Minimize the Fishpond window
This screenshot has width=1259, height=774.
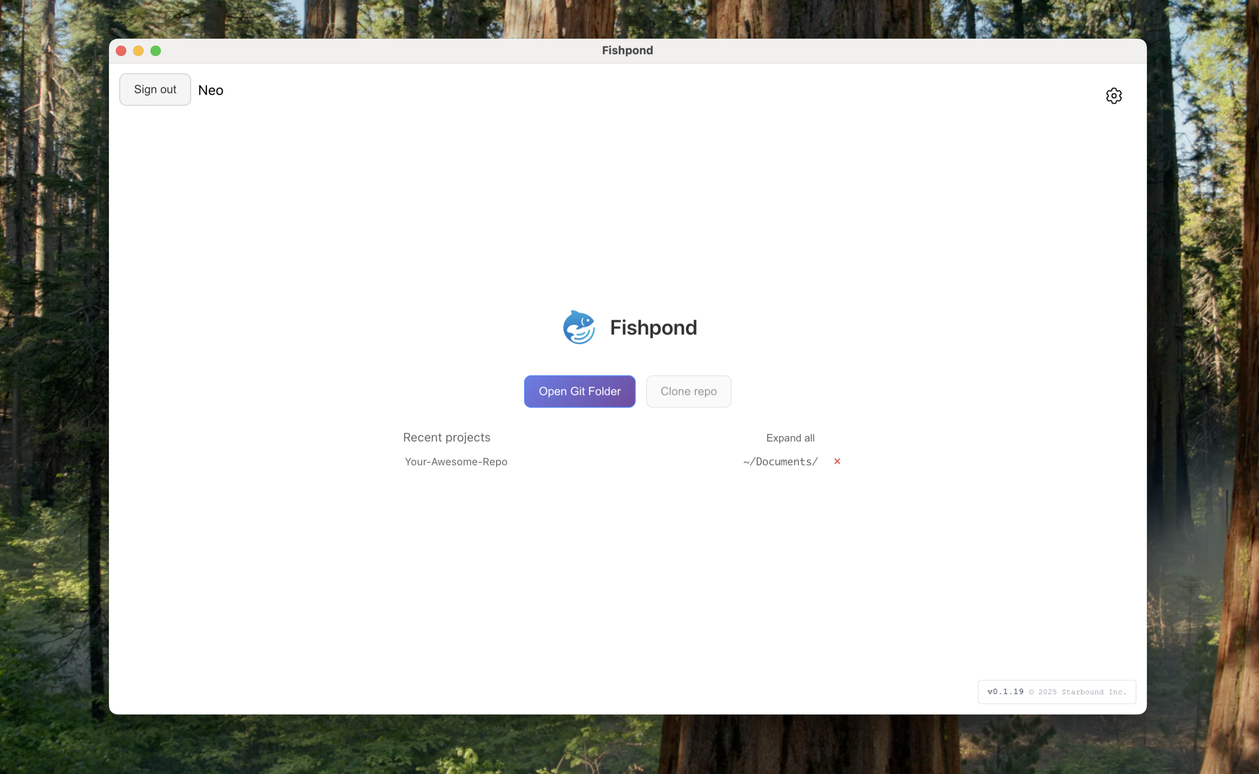coord(138,51)
